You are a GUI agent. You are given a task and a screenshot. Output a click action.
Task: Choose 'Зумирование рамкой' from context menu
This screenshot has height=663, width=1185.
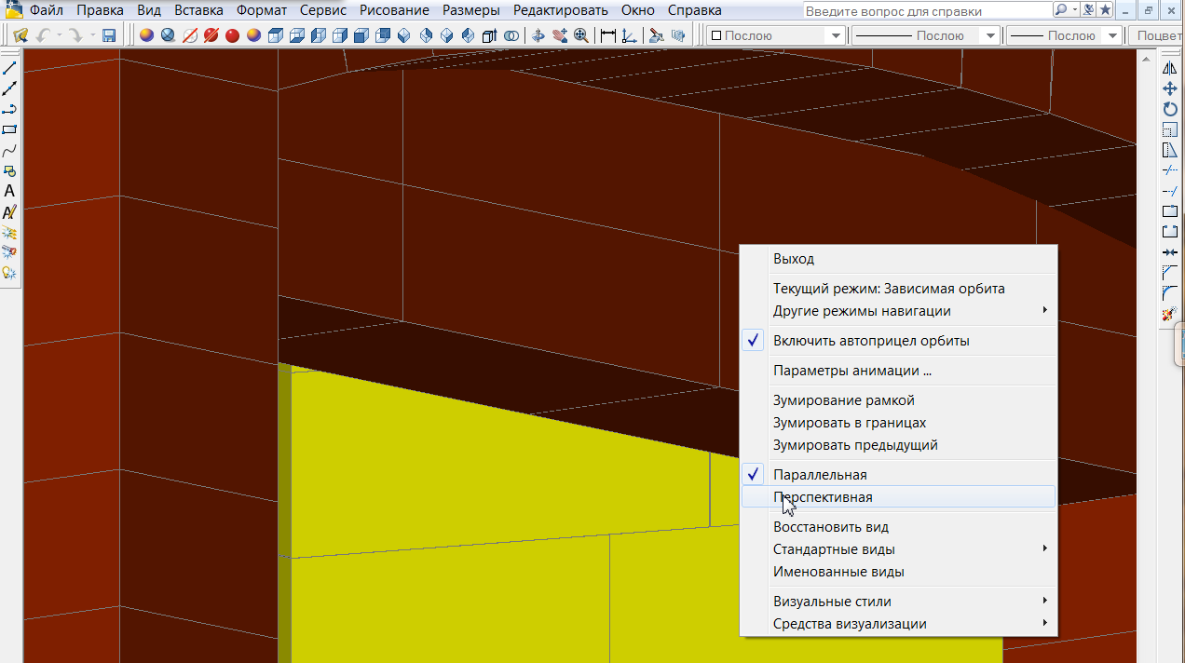point(843,400)
